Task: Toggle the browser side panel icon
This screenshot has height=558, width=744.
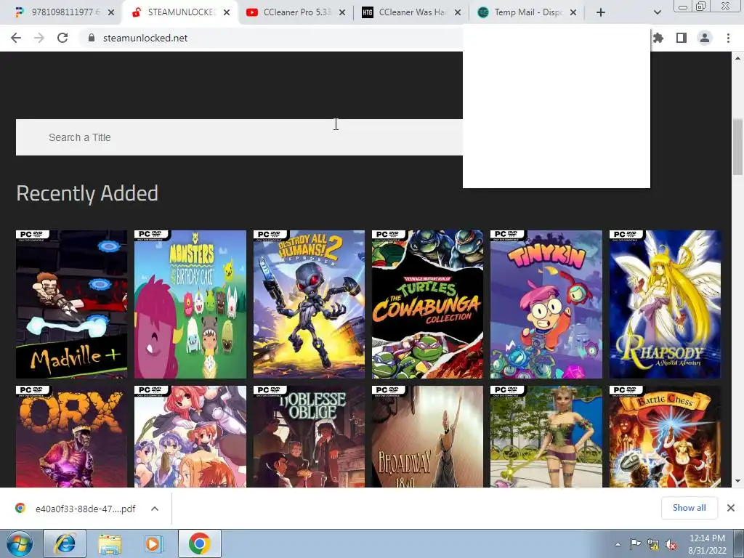Action: (682, 38)
